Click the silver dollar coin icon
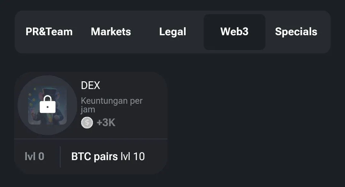This screenshot has height=187, width=345. pyautogui.click(x=87, y=123)
